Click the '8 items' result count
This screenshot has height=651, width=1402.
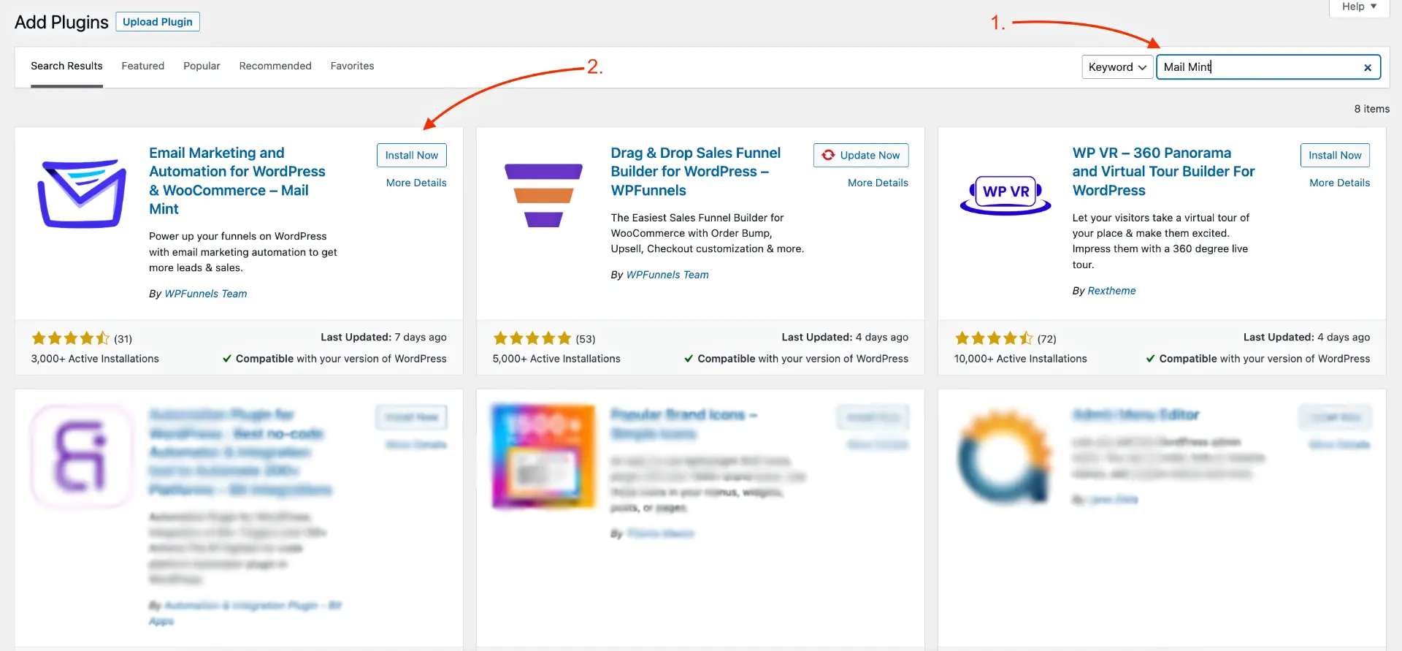[1372, 109]
